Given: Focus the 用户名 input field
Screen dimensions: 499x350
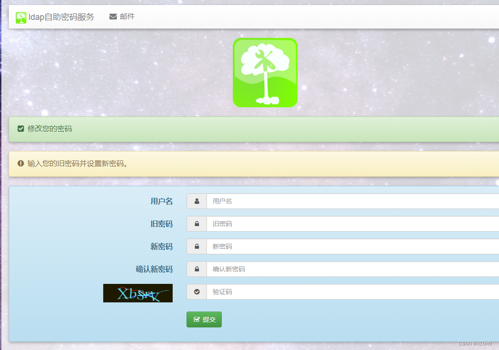Looking at the screenshot, I should coord(353,201).
